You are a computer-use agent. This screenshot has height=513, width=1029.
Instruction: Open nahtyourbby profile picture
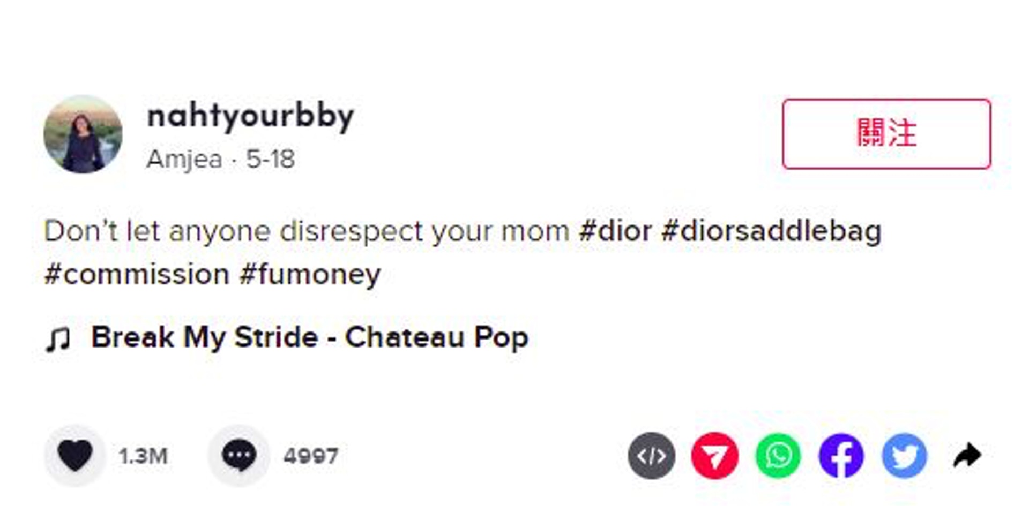[x=83, y=134]
